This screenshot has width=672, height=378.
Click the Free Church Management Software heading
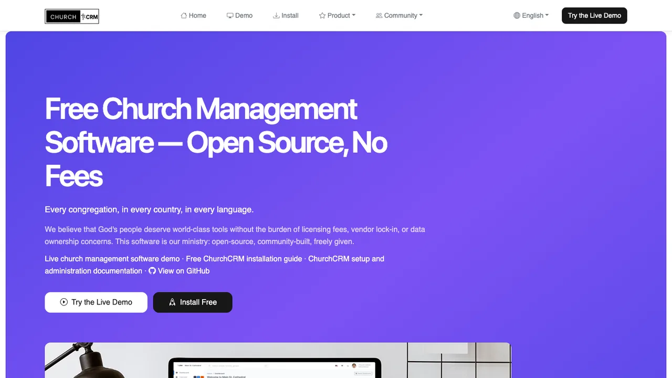click(216, 142)
